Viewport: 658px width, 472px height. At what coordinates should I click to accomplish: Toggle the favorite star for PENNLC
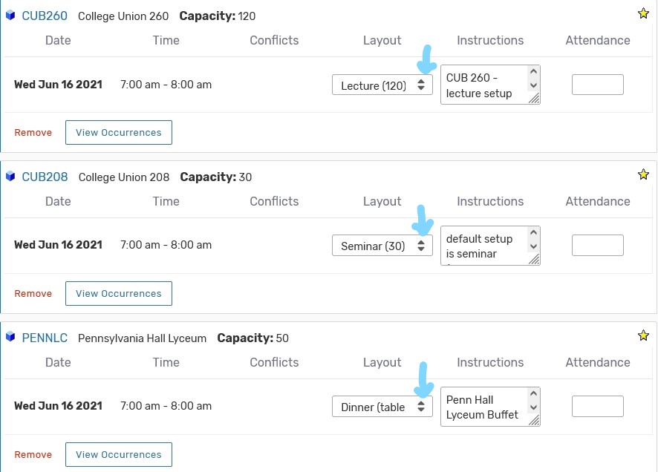click(x=643, y=335)
